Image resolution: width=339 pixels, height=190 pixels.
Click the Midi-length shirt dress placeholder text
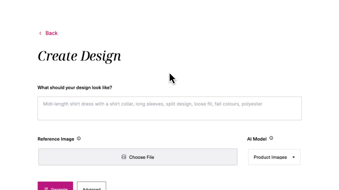coord(153,104)
